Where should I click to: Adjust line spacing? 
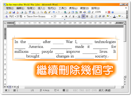pyautogui.click(x=92, y=16)
